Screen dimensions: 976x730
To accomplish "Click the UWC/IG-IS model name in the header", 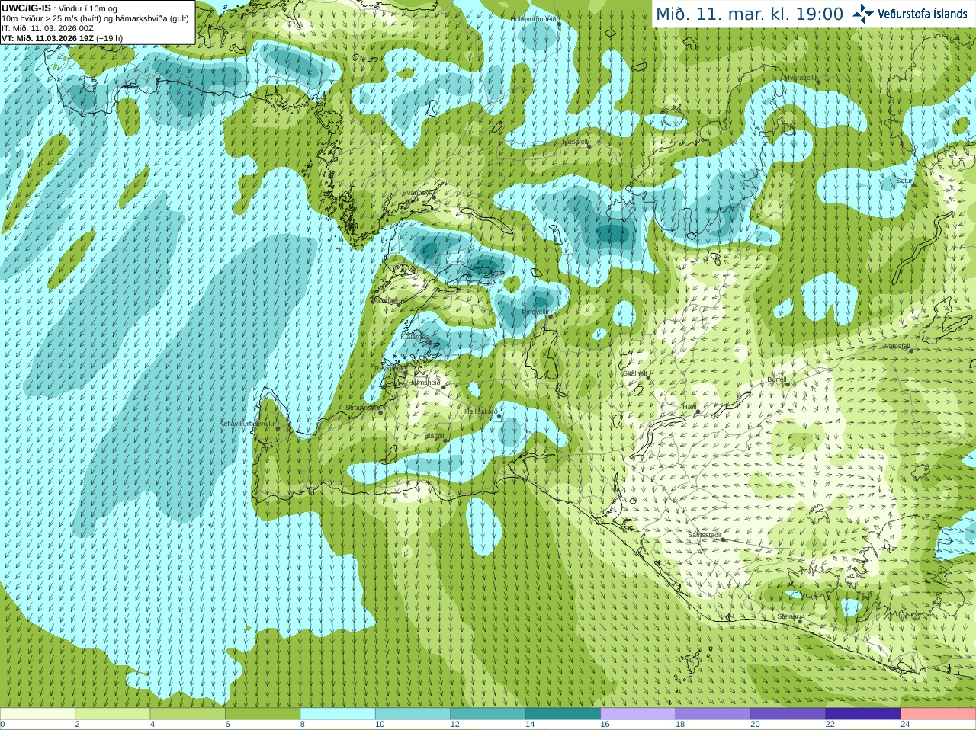I will 27,8.
